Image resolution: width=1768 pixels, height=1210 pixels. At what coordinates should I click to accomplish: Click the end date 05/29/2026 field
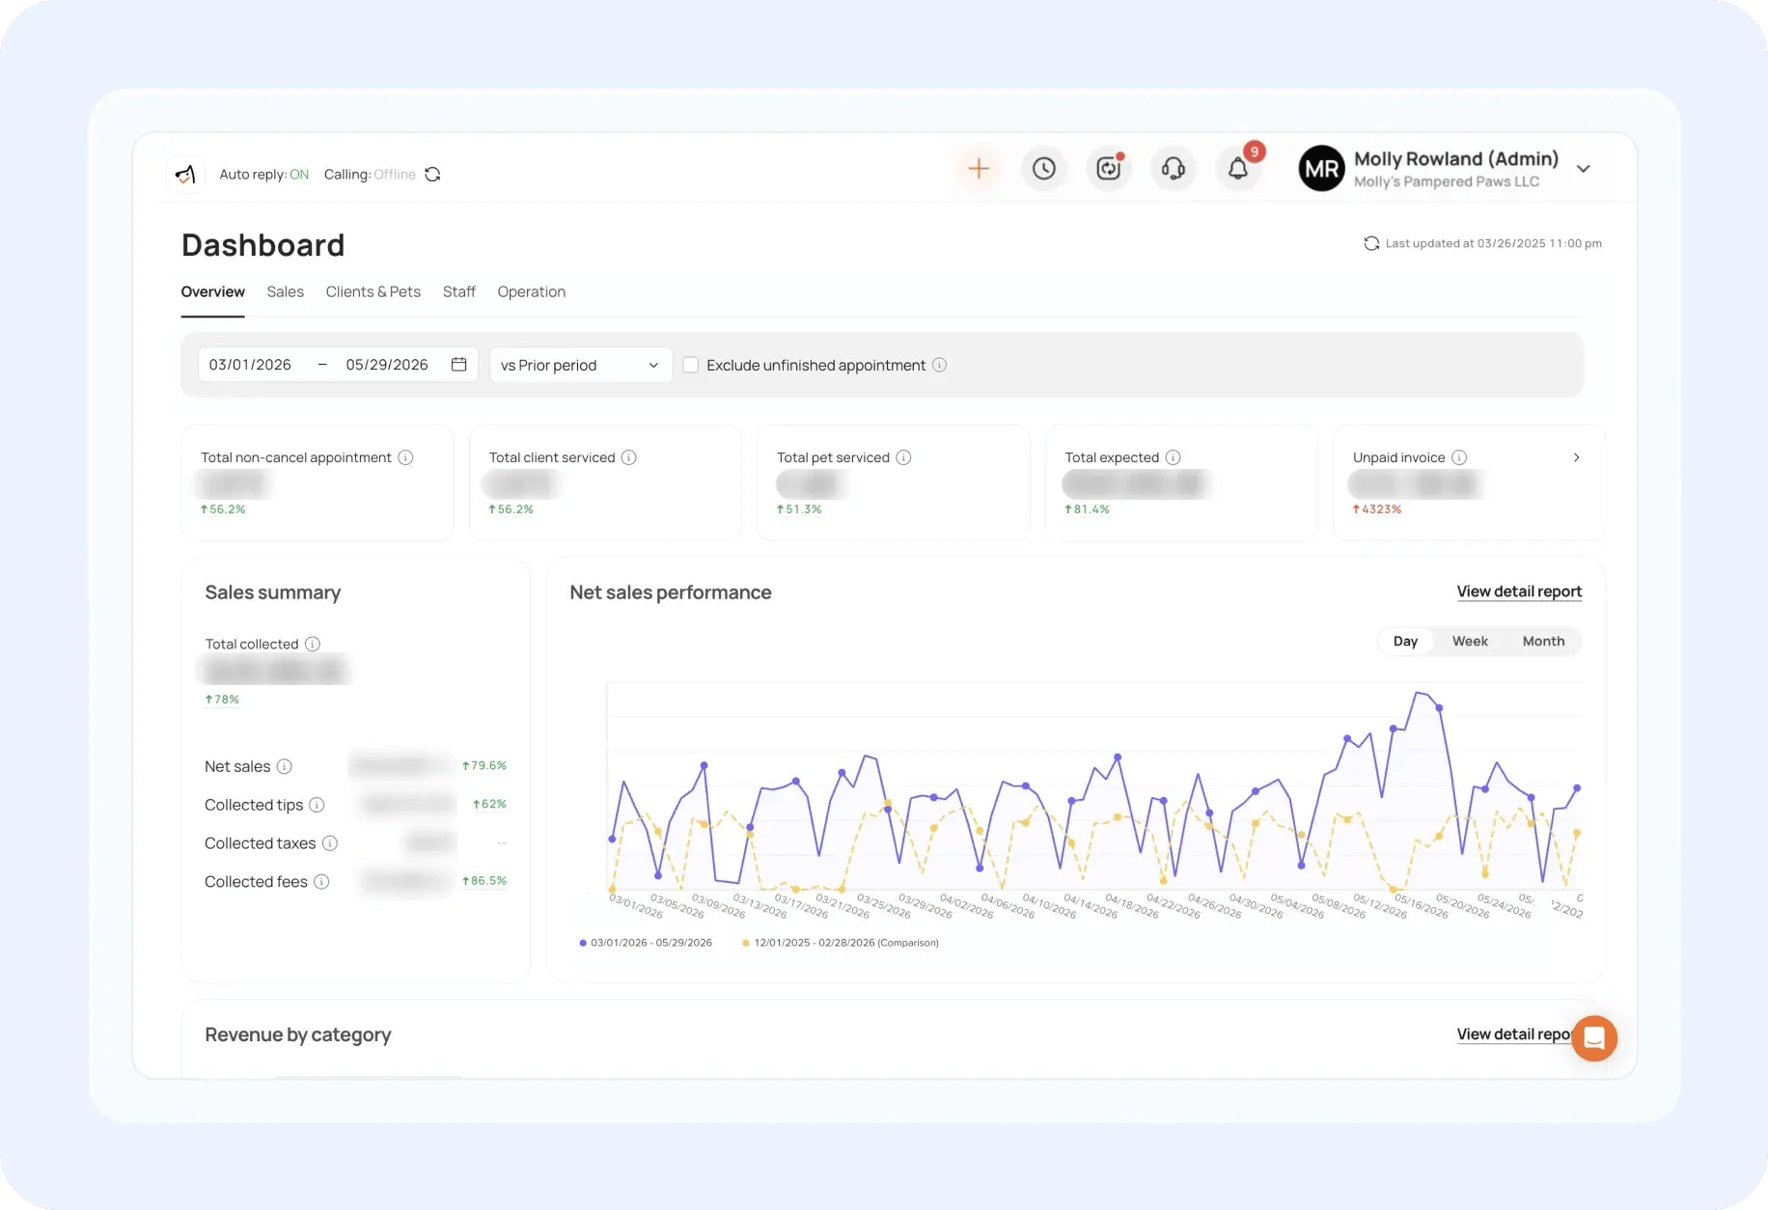387,365
